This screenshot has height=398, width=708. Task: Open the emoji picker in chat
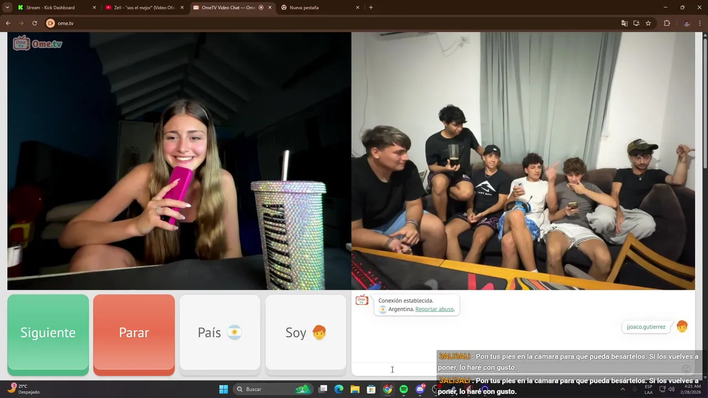point(686,369)
